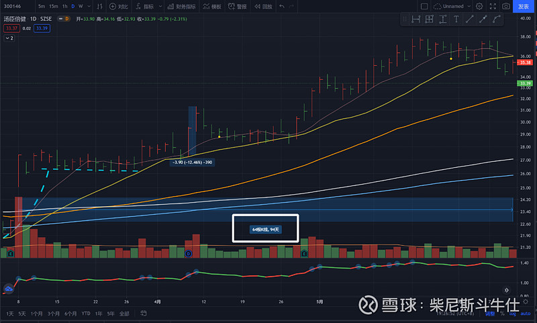Click the 64根K线, 94天 range label

click(265, 230)
